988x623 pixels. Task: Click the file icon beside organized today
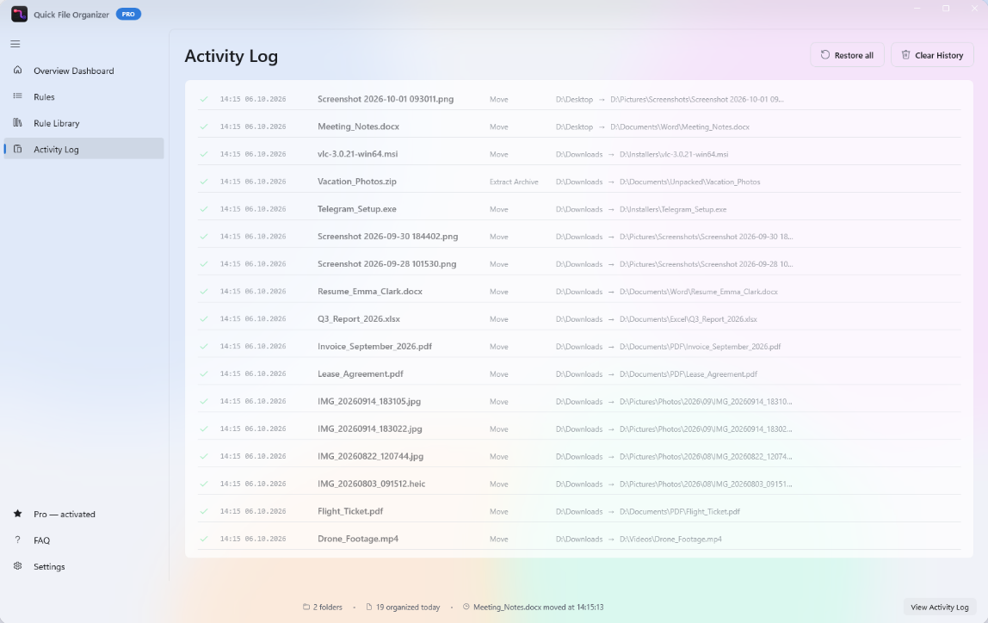369,607
